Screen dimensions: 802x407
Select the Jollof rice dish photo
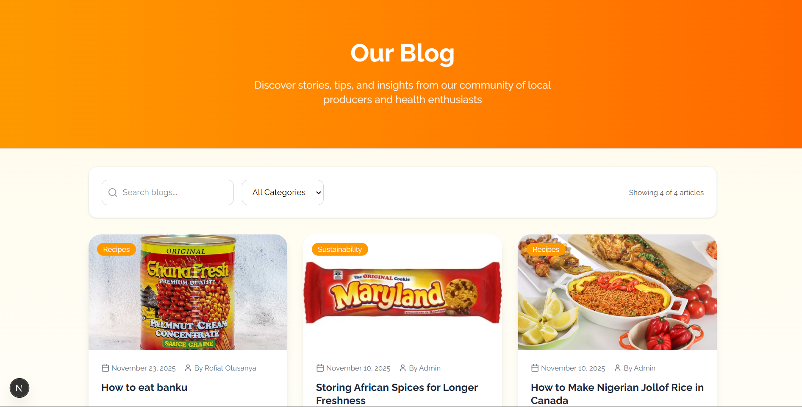(617, 292)
